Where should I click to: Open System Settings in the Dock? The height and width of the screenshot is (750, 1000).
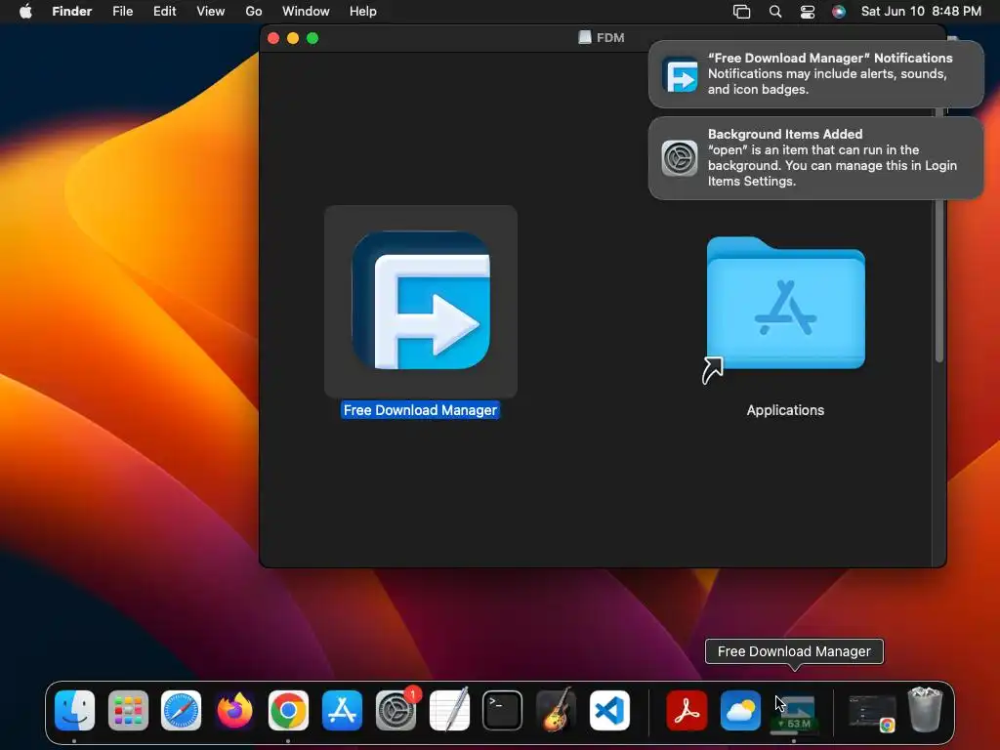point(396,711)
